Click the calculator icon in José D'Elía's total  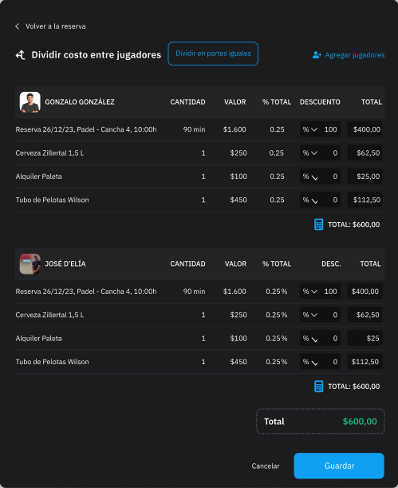coord(319,387)
